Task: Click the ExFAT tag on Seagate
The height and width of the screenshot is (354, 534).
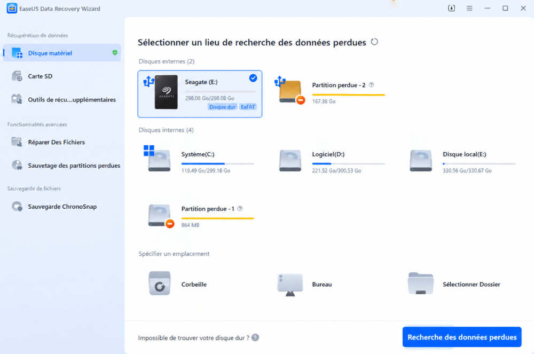Action: click(248, 107)
